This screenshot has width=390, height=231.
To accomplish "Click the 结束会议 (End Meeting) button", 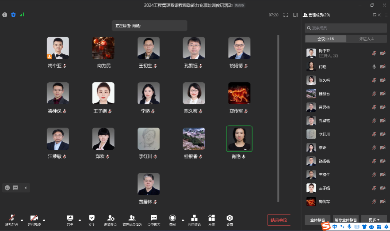I will coord(279,220).
